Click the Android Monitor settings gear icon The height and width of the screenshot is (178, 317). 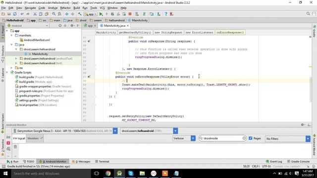pyautogui.click(x=303, y=125)
